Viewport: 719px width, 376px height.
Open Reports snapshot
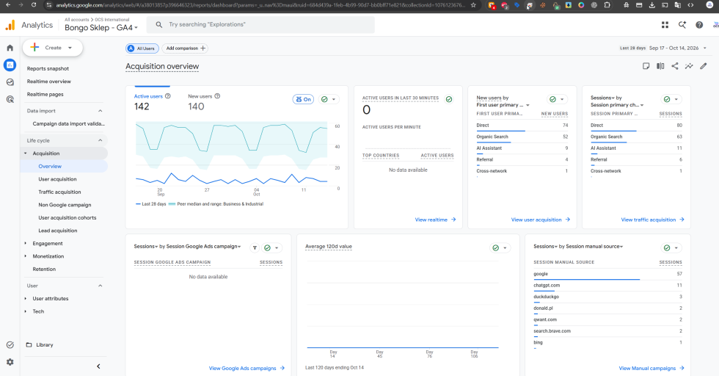(48, 68)
